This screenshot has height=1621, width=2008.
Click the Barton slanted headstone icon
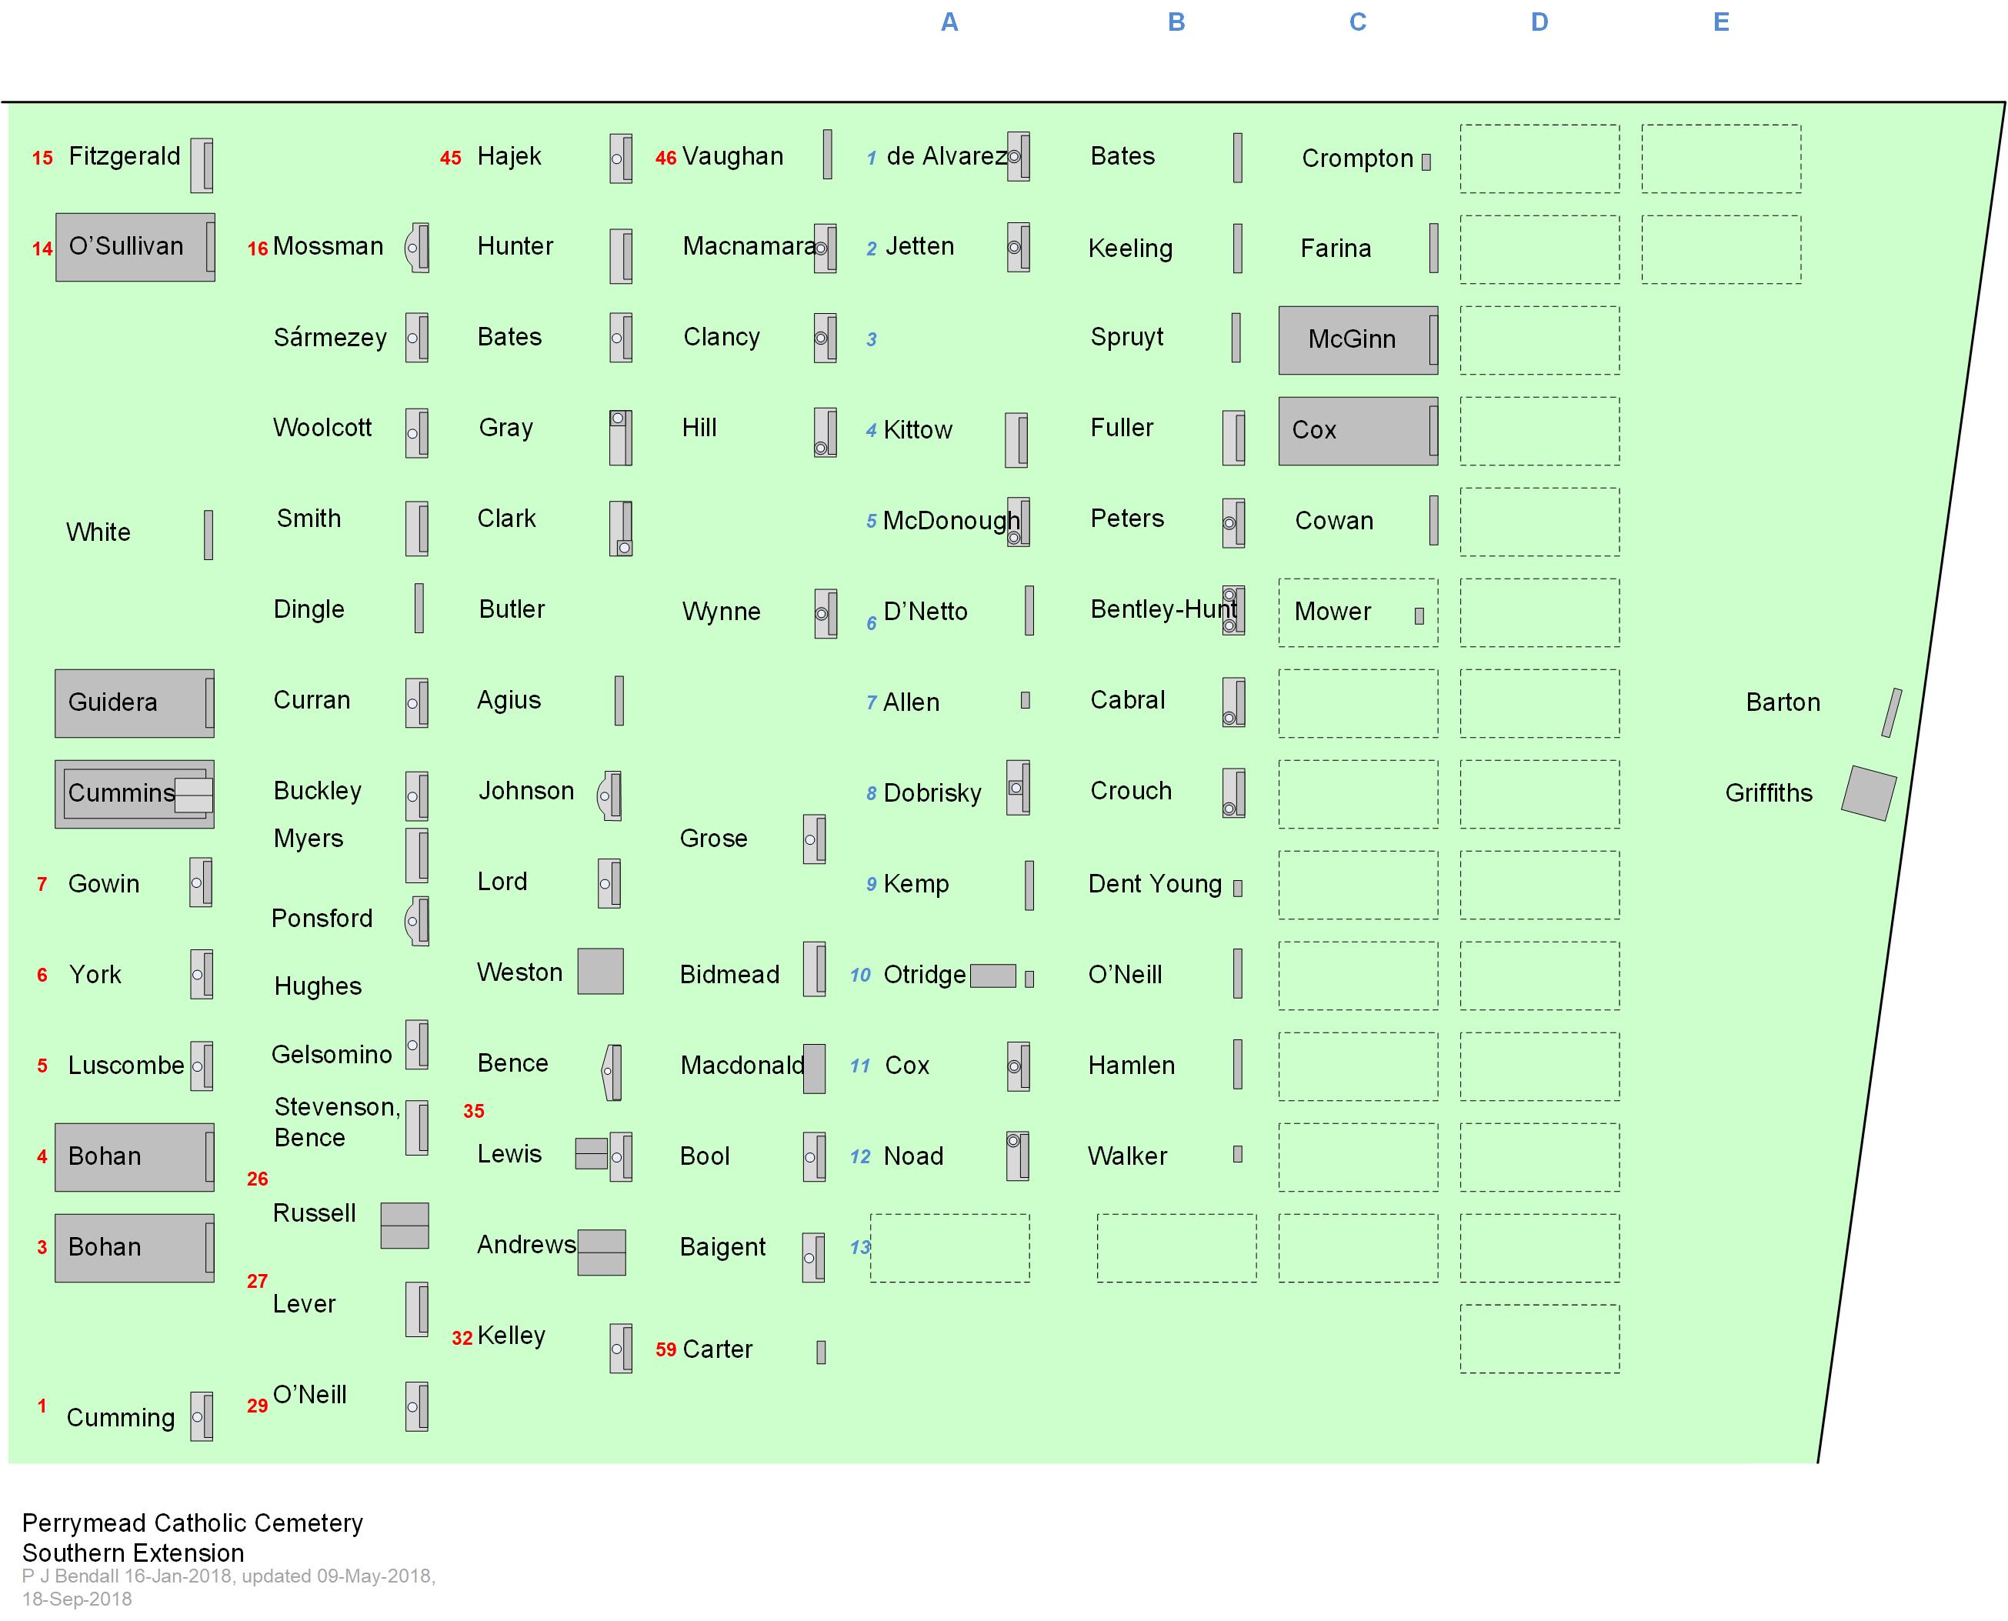click(x=1893, y=712)
